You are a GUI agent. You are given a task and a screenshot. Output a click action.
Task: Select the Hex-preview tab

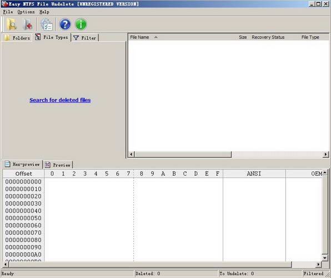(x=22, y=164)
